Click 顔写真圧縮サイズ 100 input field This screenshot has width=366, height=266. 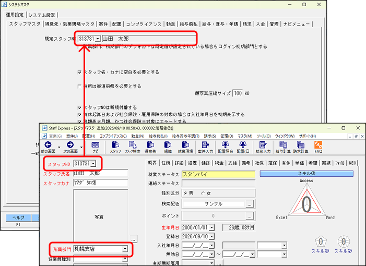(238, 93)
